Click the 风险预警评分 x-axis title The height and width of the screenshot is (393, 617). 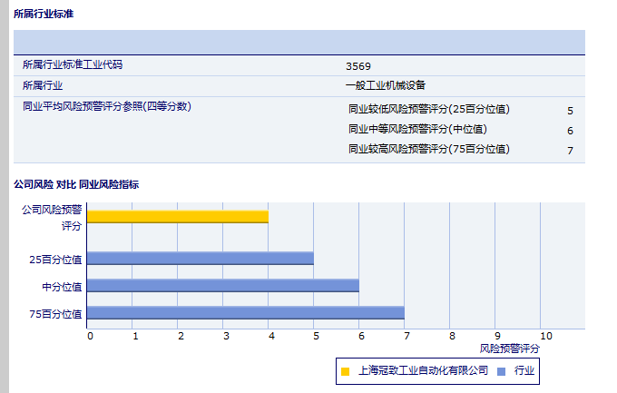(509, 348)
